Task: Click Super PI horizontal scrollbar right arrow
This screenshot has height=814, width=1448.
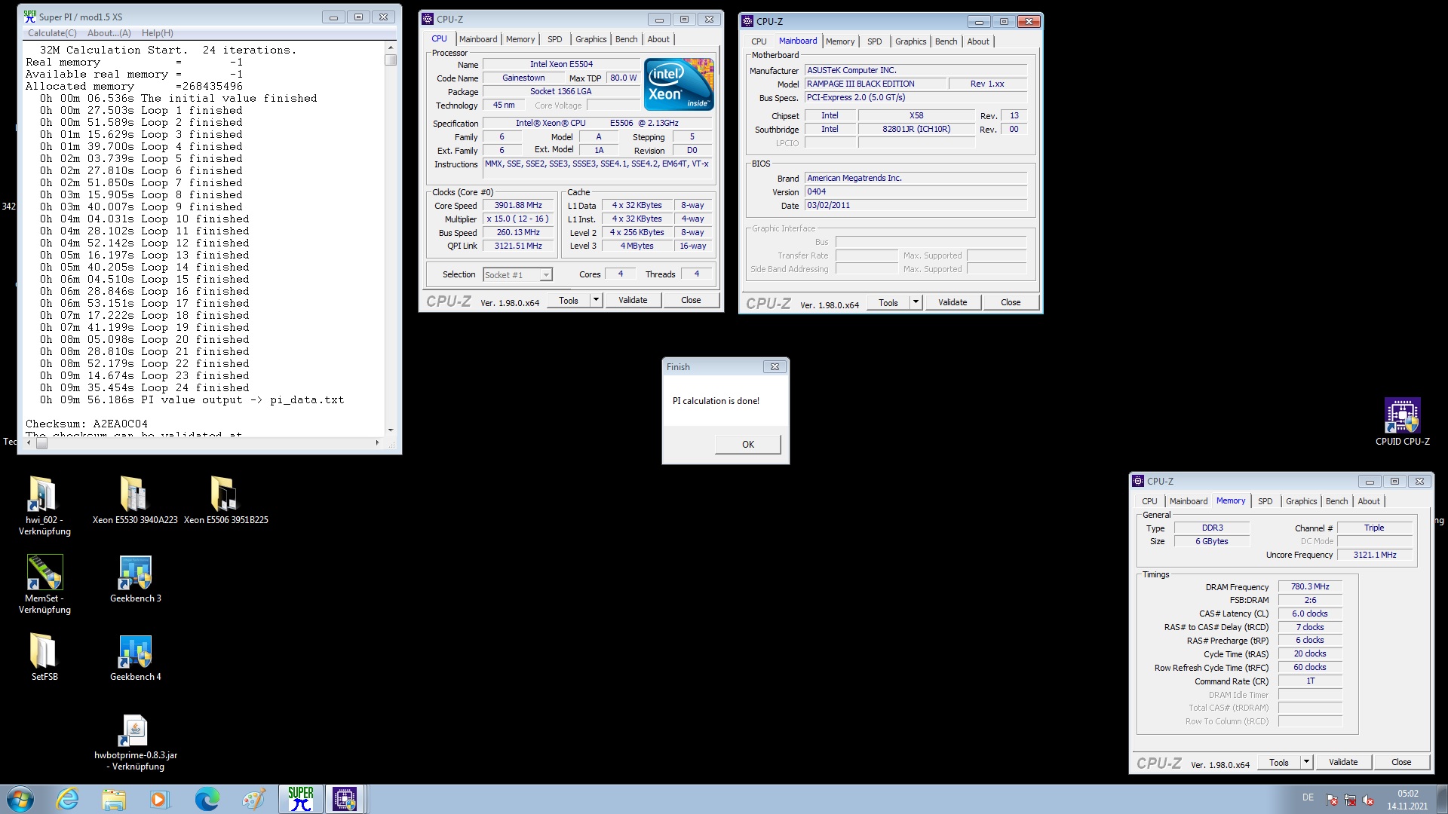Action: point(377,442)
